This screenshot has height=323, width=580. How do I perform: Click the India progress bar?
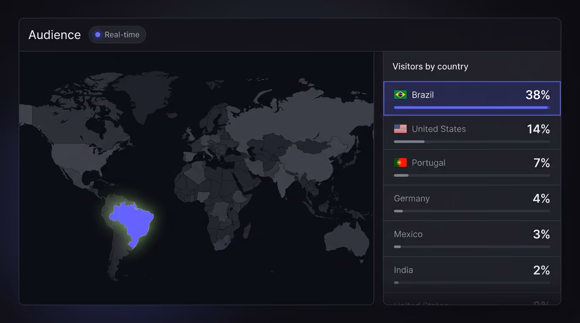(472, 283)
